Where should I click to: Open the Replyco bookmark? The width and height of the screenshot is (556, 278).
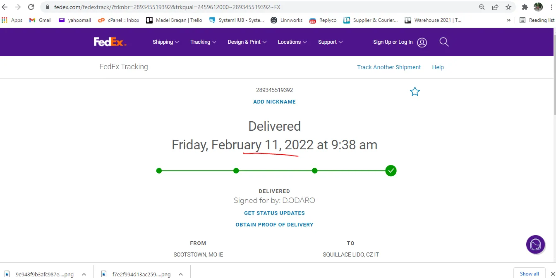(323, 20)
